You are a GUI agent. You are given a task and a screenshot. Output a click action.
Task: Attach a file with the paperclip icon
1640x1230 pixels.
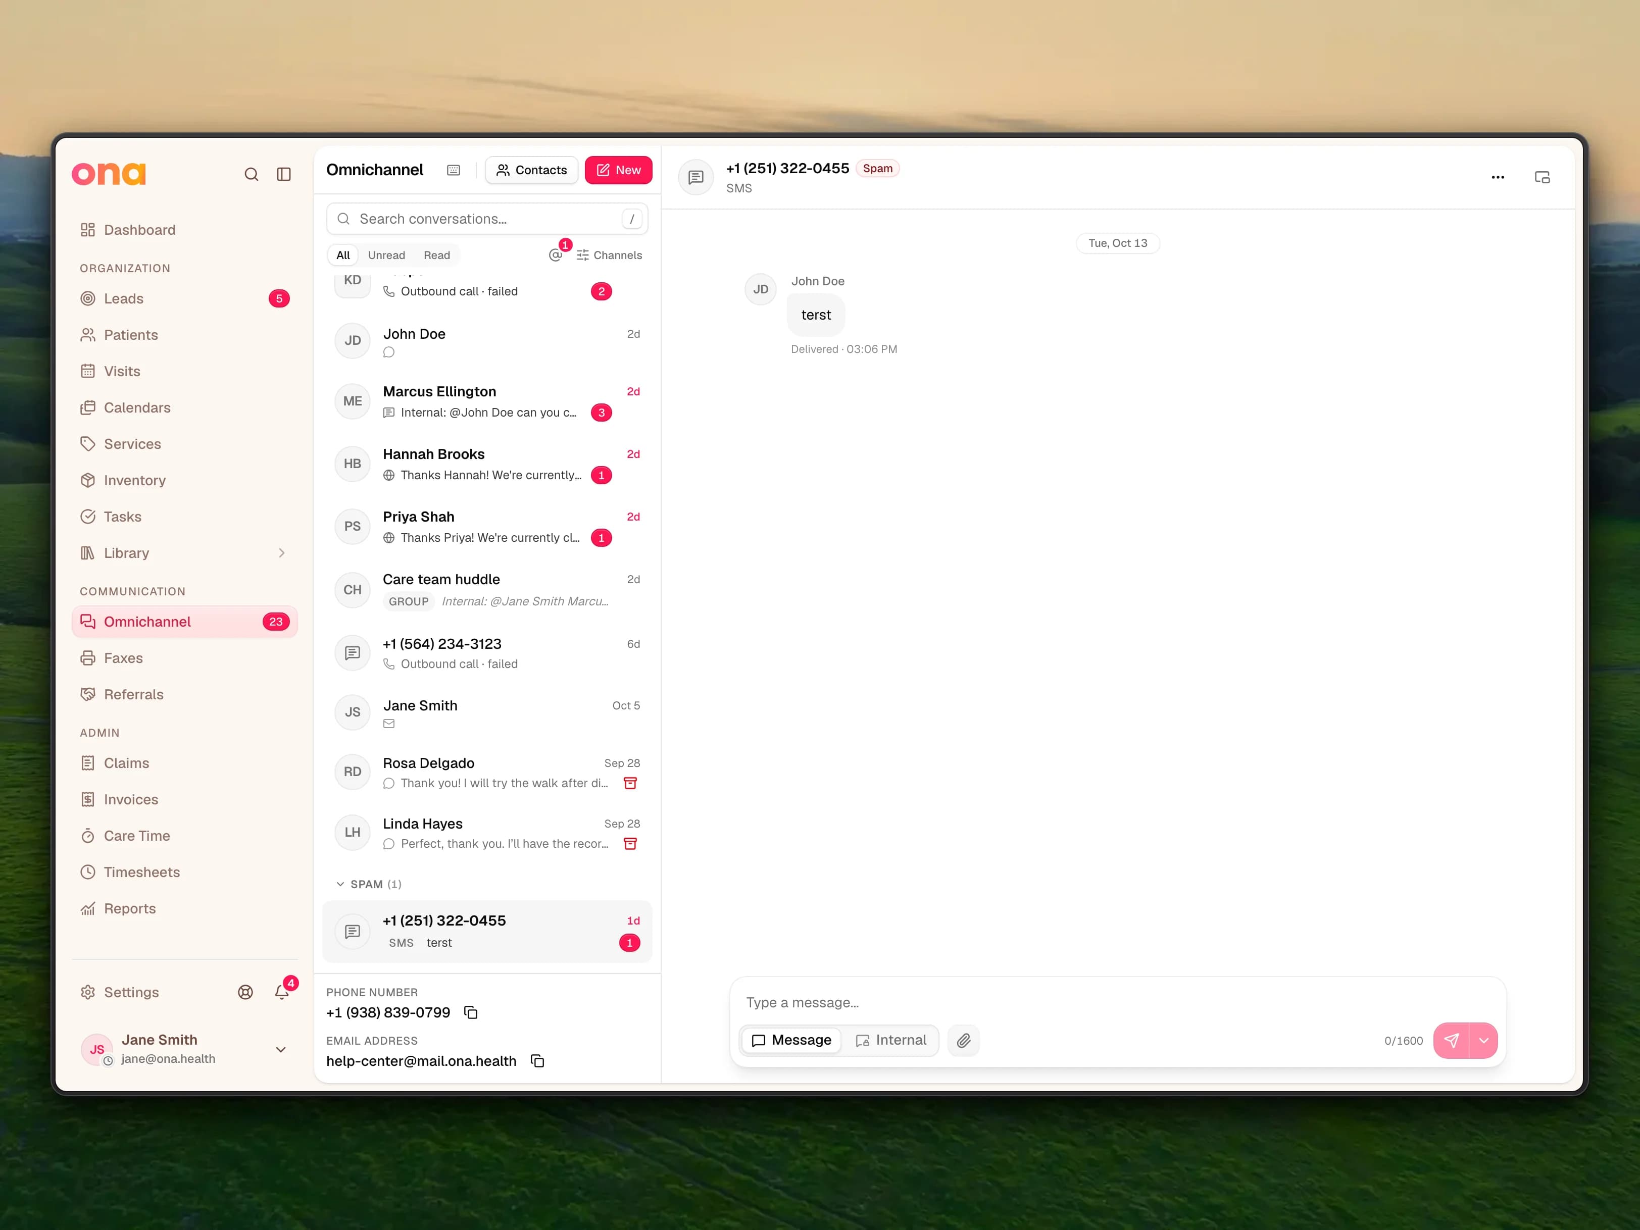point(963,1040)
